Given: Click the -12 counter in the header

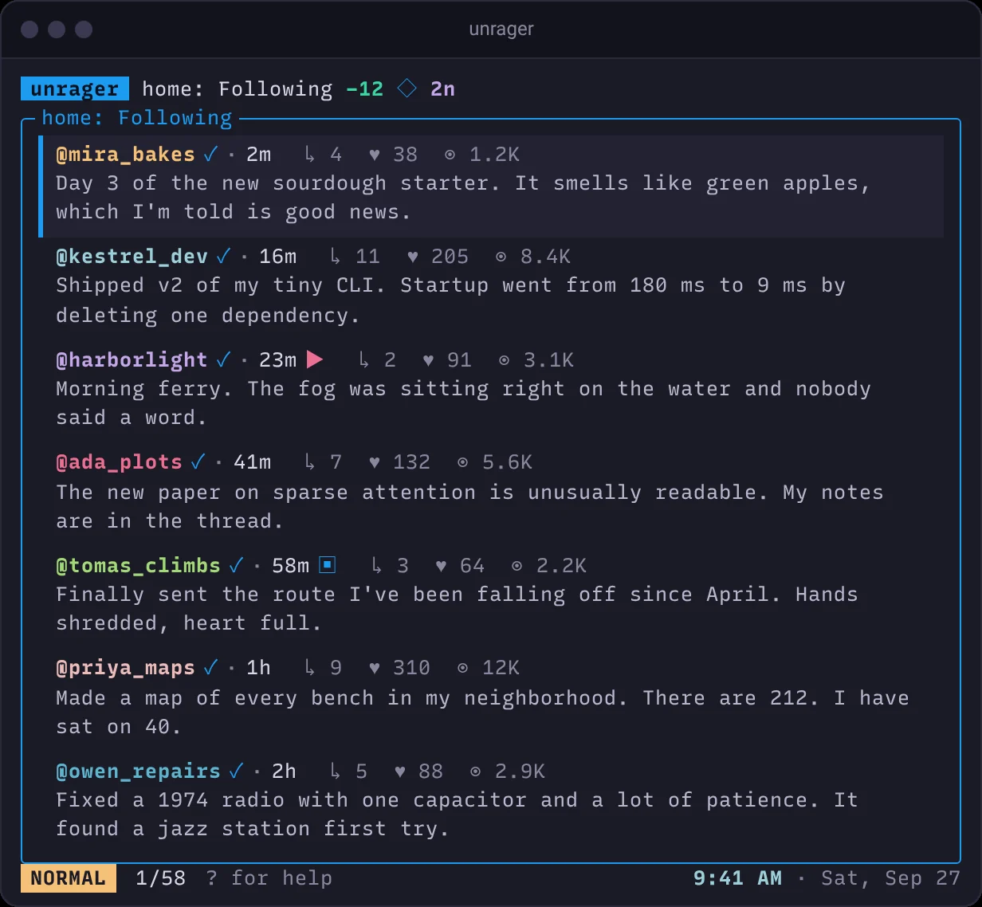Looking at the screenshot, I should [365, 88].
